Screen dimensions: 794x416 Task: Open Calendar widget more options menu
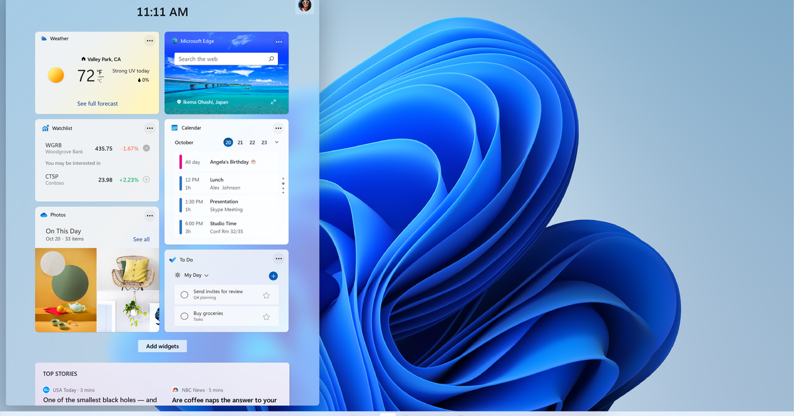pyautogui.click(x=279, y=127)
